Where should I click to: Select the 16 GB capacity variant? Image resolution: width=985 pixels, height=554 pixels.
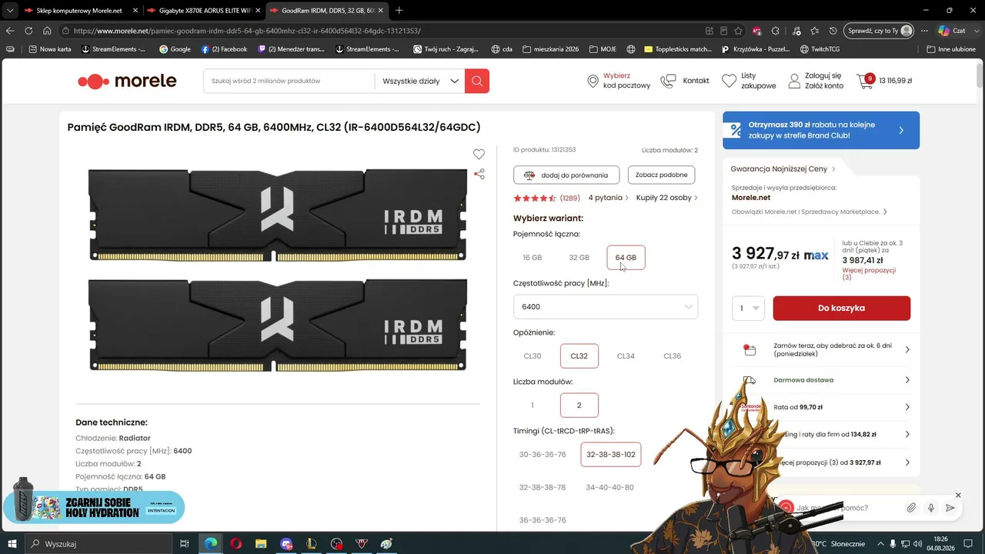(x=533, y=258)
